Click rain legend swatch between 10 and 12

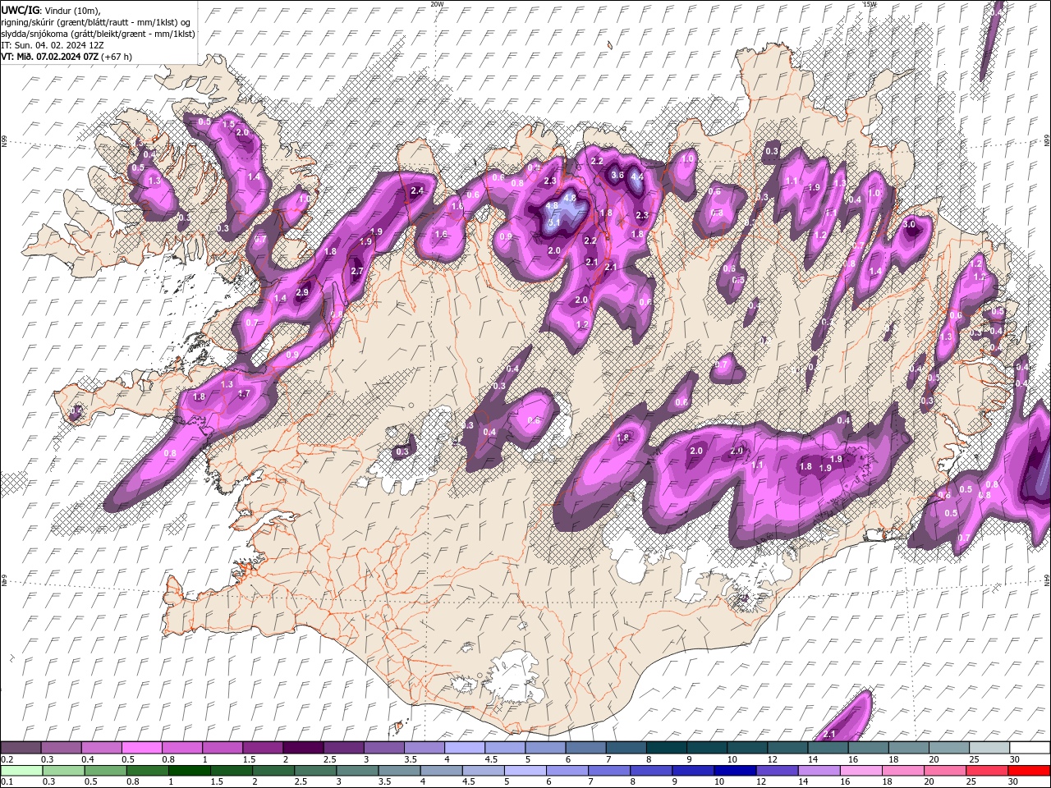tap(735, 770)
